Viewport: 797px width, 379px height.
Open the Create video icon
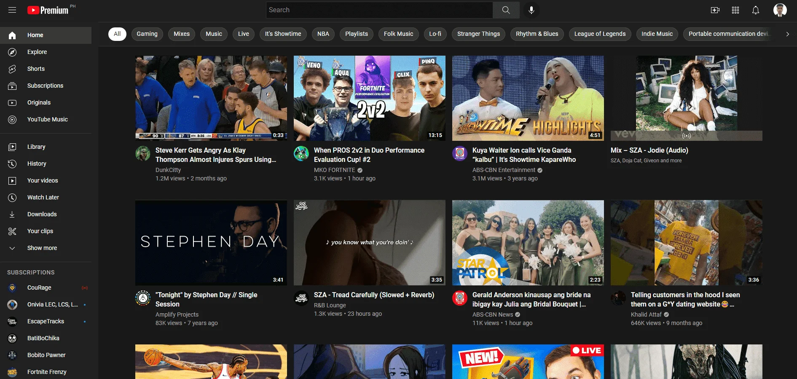[x=715, y=10]
